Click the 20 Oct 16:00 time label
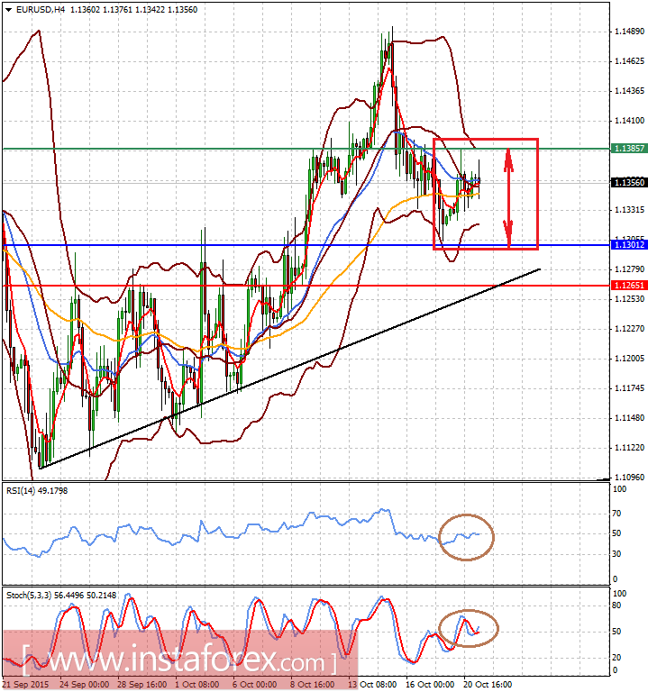This screenshot has height=692, width=648. click(488, 685)
